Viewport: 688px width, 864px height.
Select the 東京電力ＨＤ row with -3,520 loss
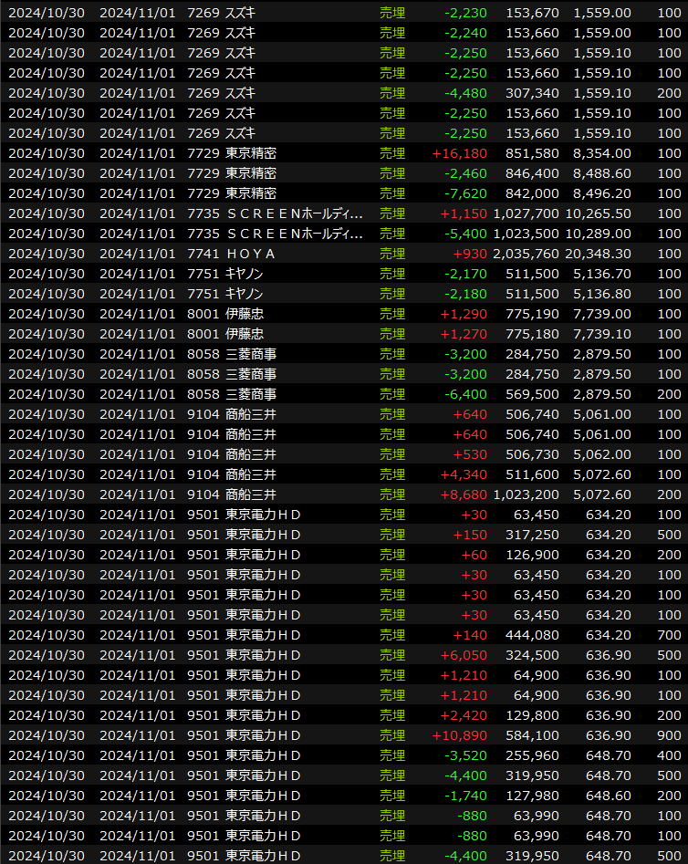click(343, 755)
